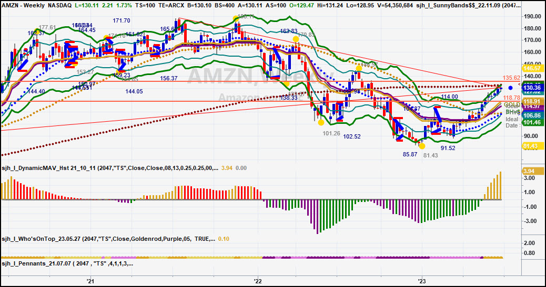Image resolution: width=546 pixels, height=287 pixels.
Task: Click the 159.23 price label
Action: pos(122,75)
